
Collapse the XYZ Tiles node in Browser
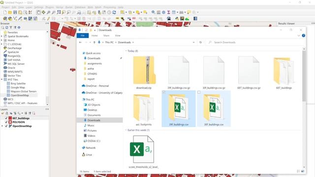2,80
